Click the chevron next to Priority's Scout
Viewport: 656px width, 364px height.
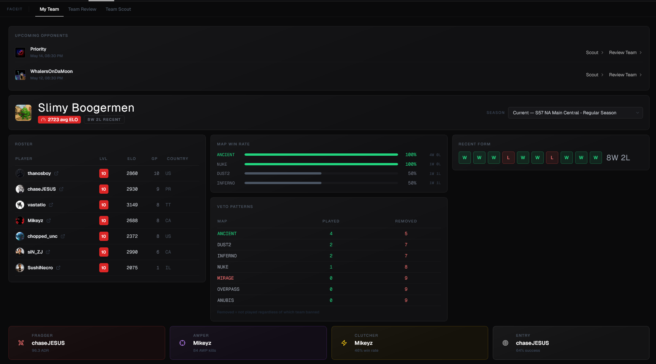(x=602, y=53)
